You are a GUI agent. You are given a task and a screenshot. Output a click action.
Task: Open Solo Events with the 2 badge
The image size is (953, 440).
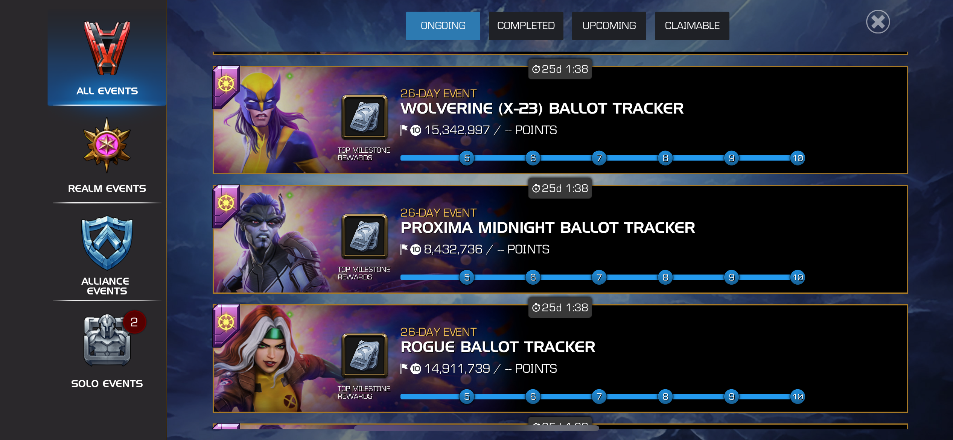[107, 340]
